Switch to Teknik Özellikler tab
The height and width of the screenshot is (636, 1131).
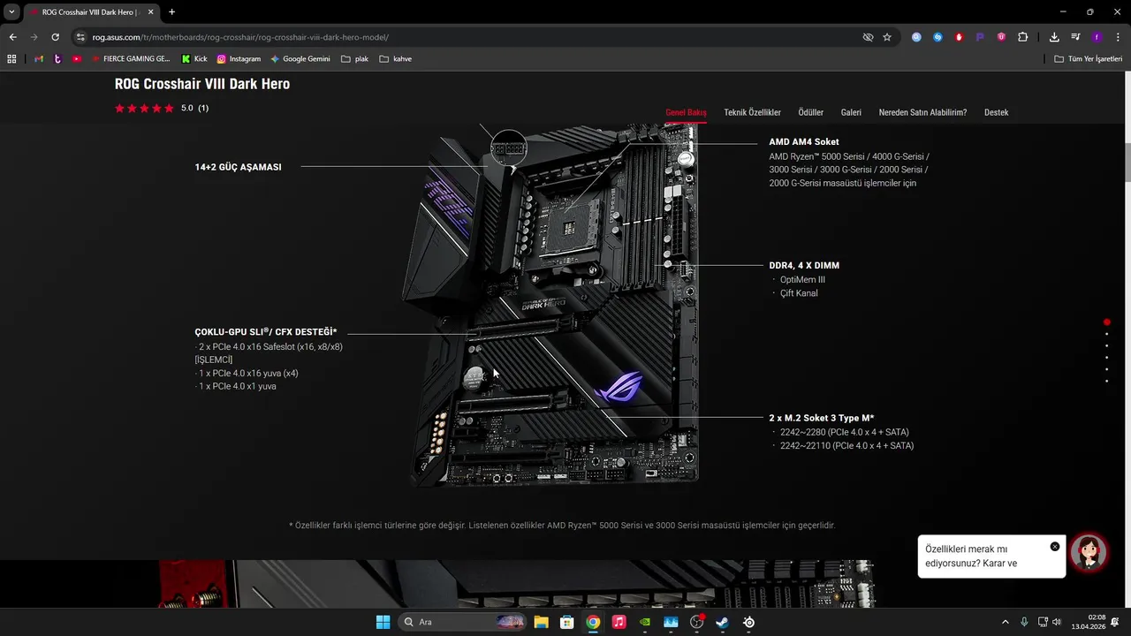(752, 112)
